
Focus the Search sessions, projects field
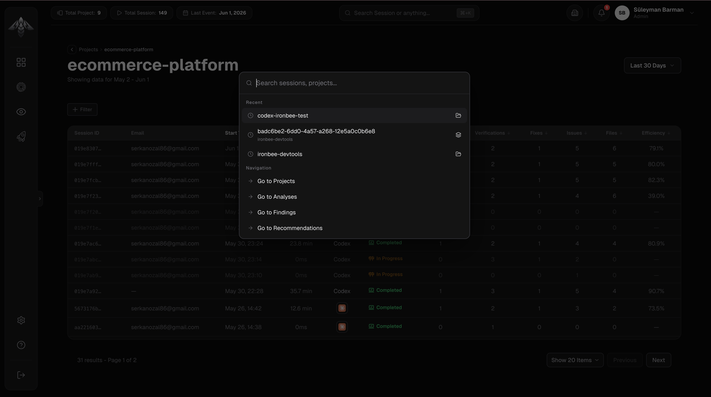(354, 83)
